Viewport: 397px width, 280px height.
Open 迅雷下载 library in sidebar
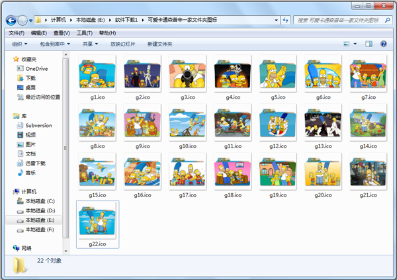point(39,163)
